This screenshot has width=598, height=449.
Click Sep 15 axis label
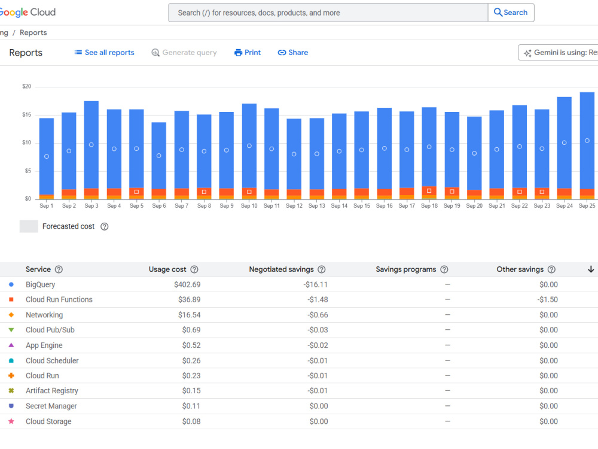click(362, 206)
